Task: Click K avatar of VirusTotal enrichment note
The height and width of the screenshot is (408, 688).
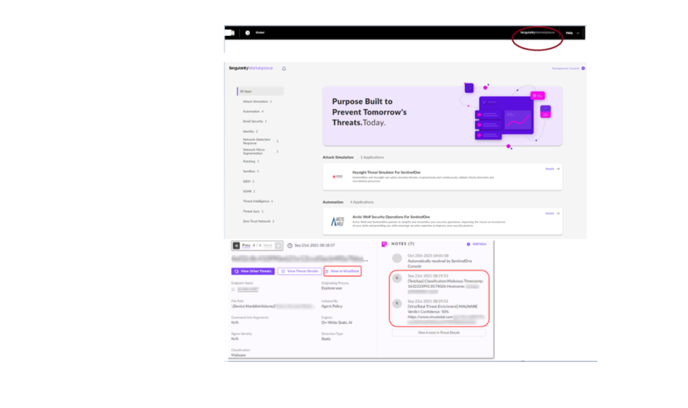Action: [397, 303]
